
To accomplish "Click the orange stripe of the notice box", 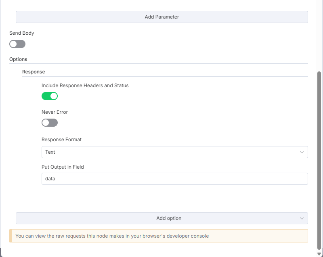I will tap(11, 236).
